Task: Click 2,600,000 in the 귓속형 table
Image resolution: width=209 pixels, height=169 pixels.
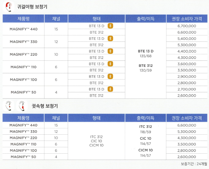Action: click(x=187, y=157)
